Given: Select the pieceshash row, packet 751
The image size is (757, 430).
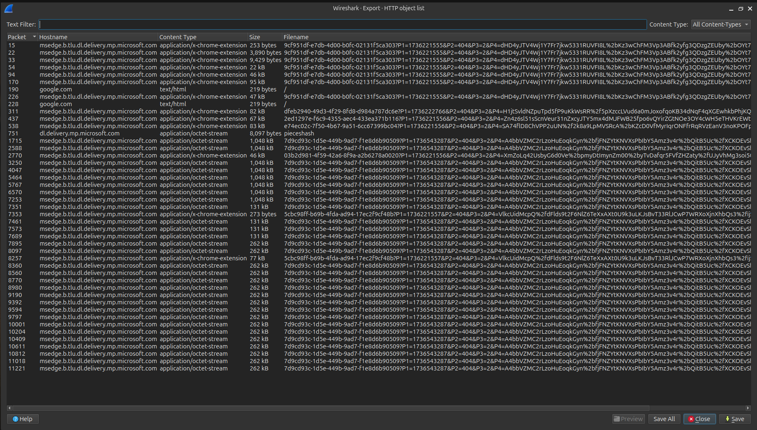Looking at the screenshot, I should (x=379, y=133).
